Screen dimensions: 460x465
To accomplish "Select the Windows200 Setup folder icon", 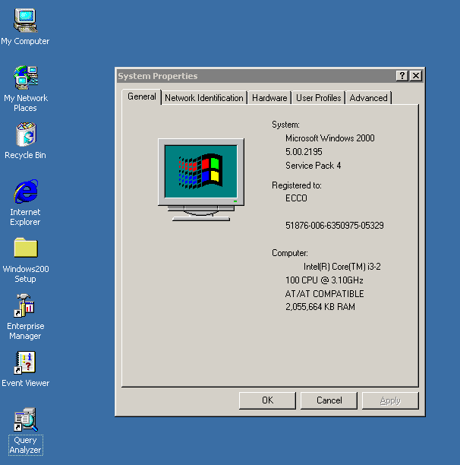I will pyautogui.click(x=25, y=248).
